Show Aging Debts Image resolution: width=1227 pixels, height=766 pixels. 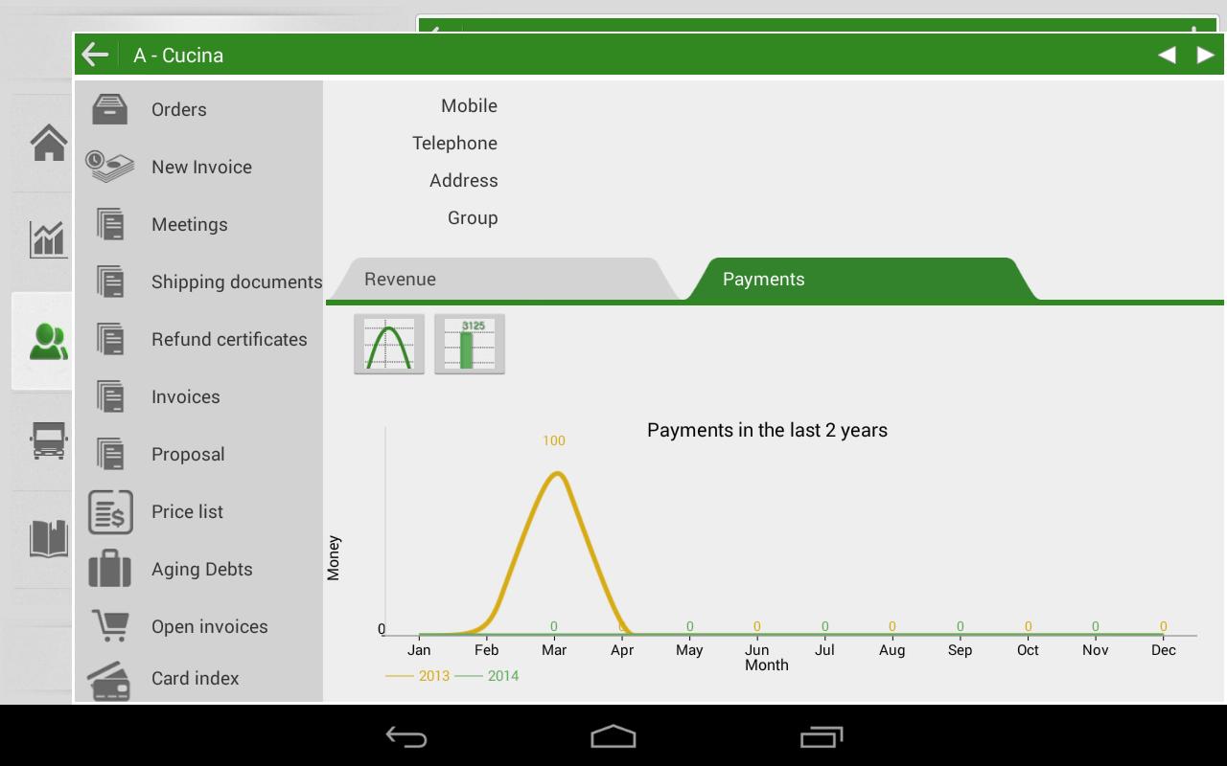click(201, 570)
